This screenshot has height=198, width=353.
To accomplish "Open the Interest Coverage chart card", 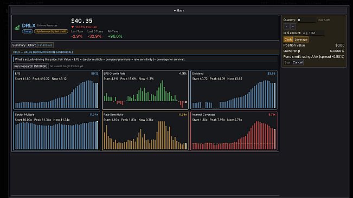I will click(234, 131).
